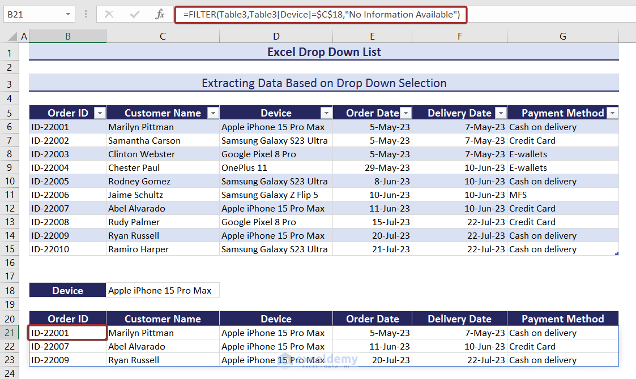This screenshot has height=379, width=636.
Task: Select row 18 header
Action: [9, 291]
